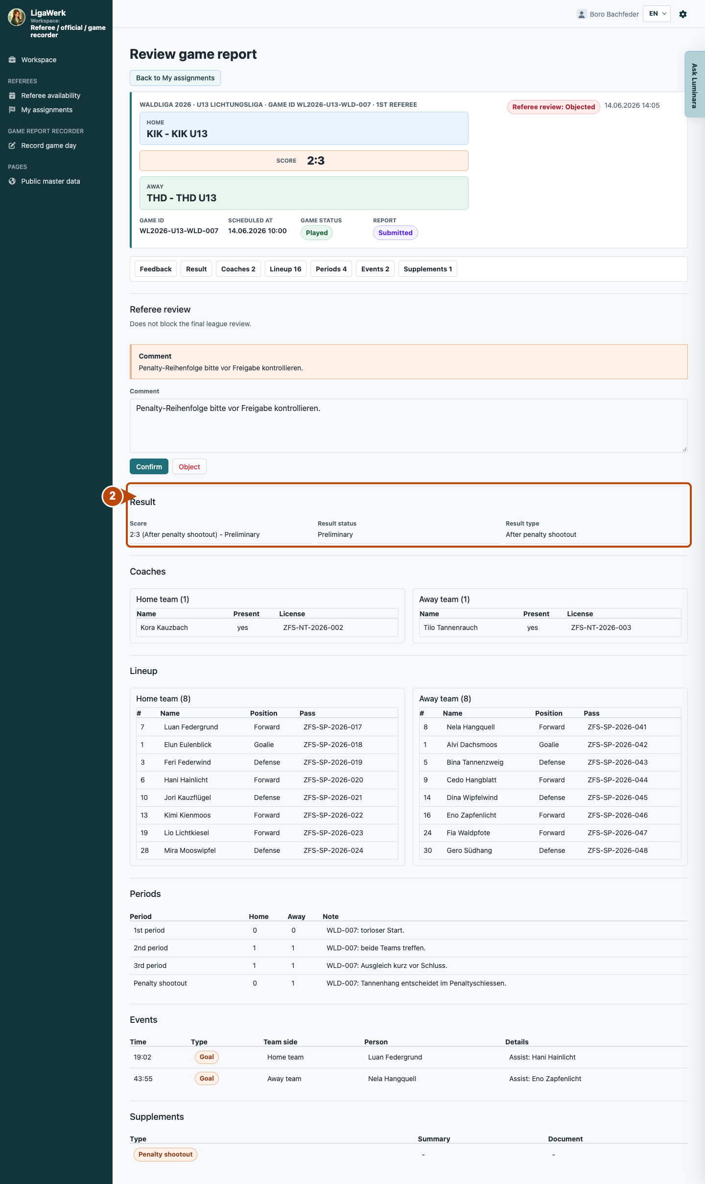705x1184 pixels.
Task: Click coach name Tilo Tannenrauch
Action: 450,628
